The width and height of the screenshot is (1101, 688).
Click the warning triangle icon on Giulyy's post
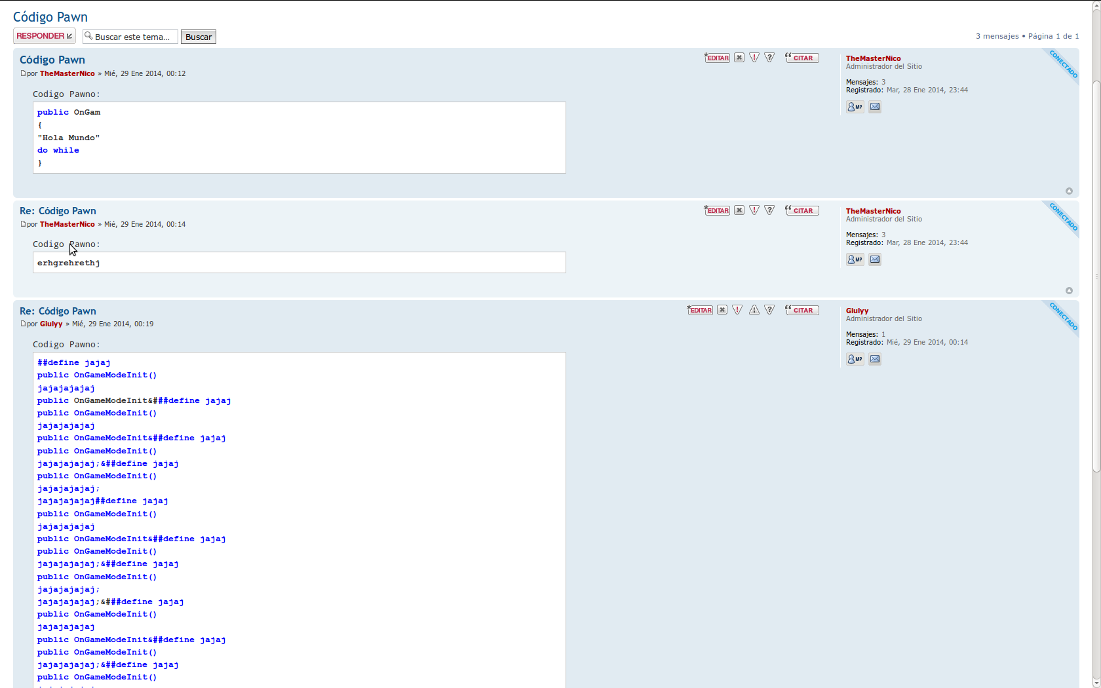pyautogui.click(x=754, y=310)
